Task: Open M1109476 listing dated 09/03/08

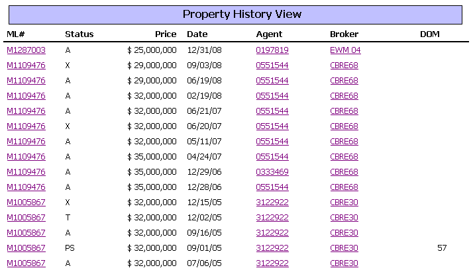Action: pos(26,66)
